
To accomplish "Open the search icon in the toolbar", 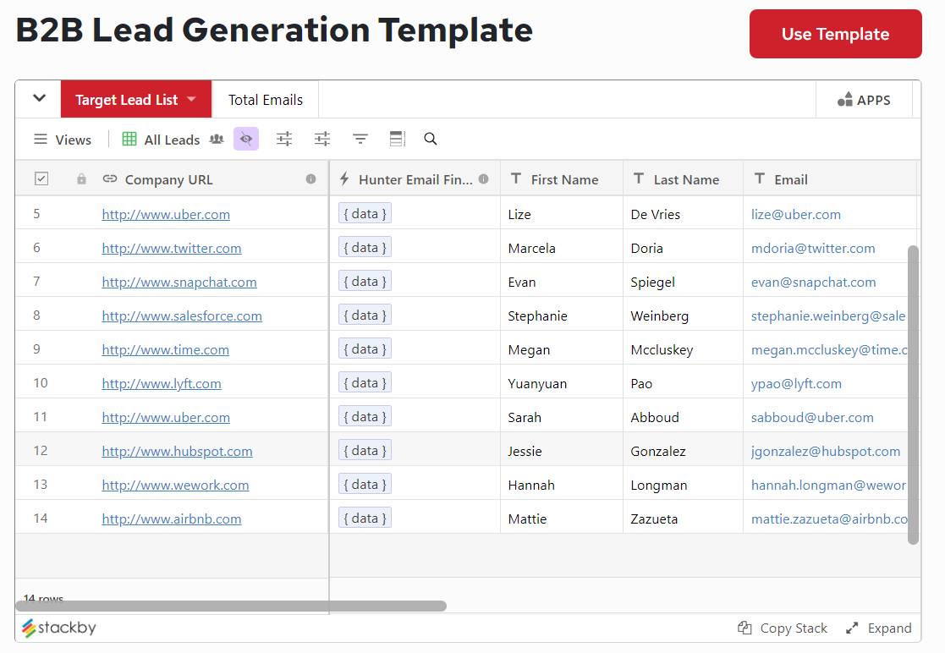I will coord(431,139).
